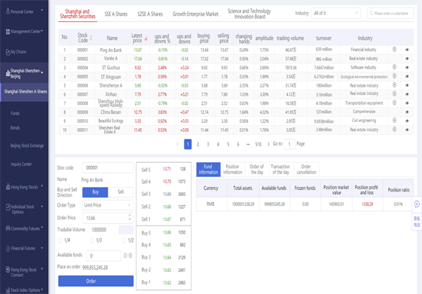
Task: Click the blue Order button
Action: tap(96, 280)
